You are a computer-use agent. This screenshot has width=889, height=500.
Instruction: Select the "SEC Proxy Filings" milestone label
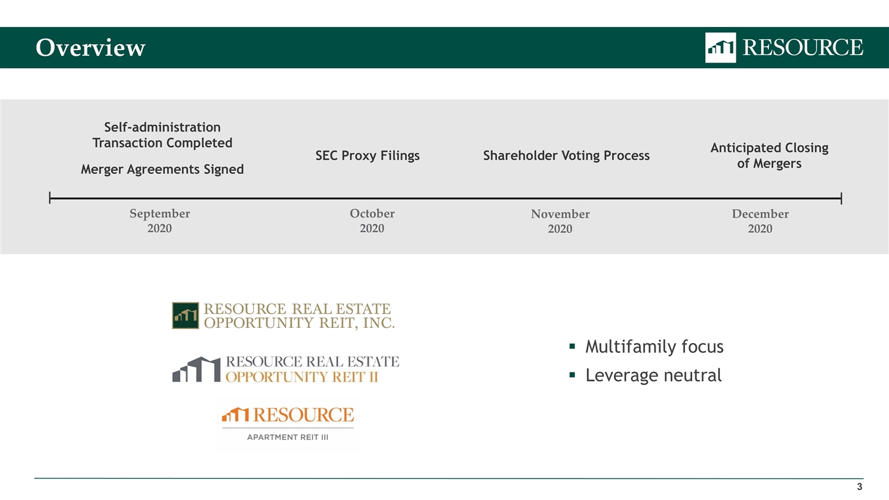click(368, 156)
